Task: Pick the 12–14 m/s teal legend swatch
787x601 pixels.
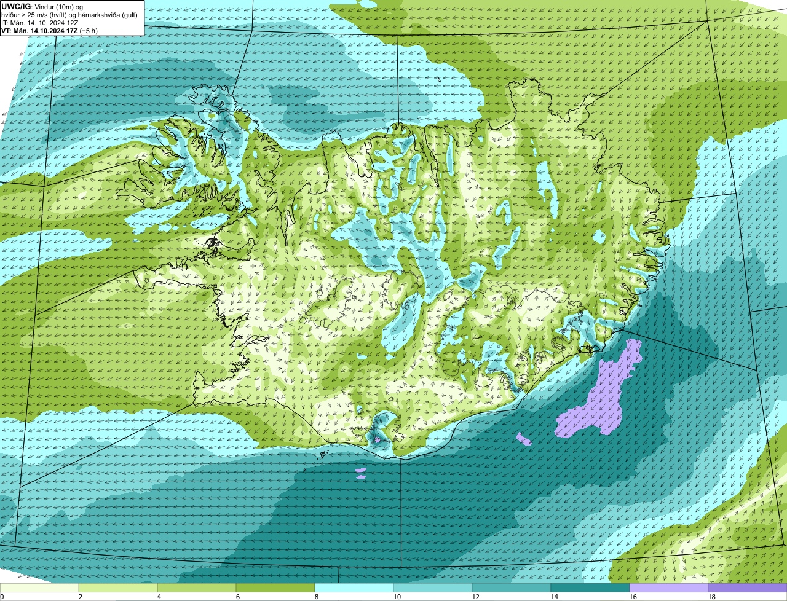Action: pyautogui.click(x=512, y=588)
